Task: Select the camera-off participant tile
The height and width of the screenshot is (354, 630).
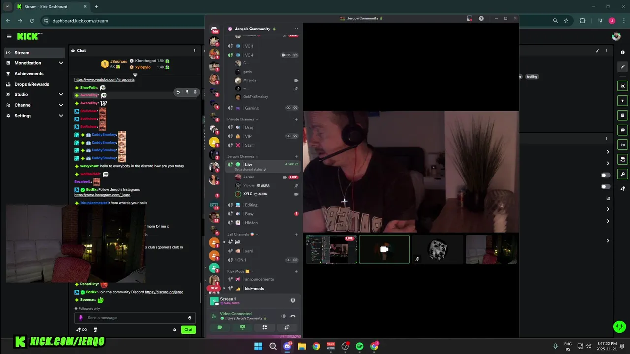Action: click(x=384, y=249)
